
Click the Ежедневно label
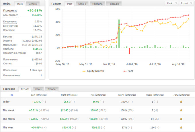click(10, 21)
